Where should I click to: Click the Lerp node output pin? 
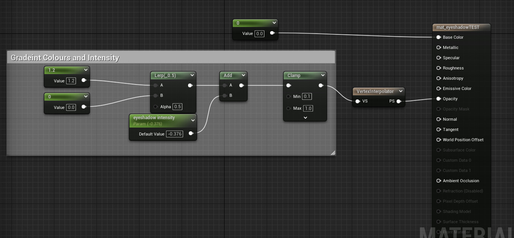click(190, 85)
